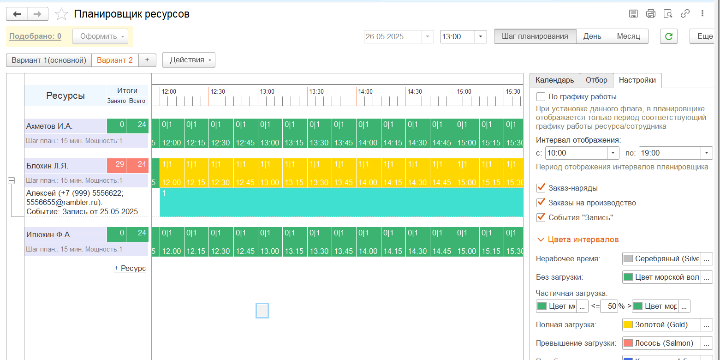This screenshot has width=720, height=360.
Task: Switch view to 'Месяц'
Action: (629, 36)
